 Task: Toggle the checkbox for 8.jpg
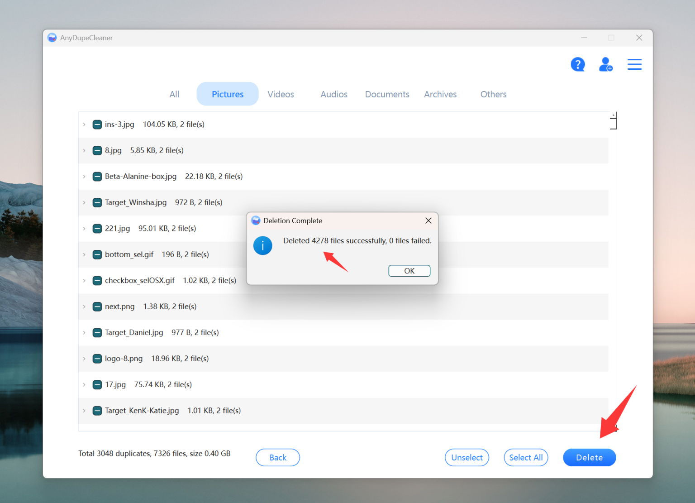[x=97, y=150]
